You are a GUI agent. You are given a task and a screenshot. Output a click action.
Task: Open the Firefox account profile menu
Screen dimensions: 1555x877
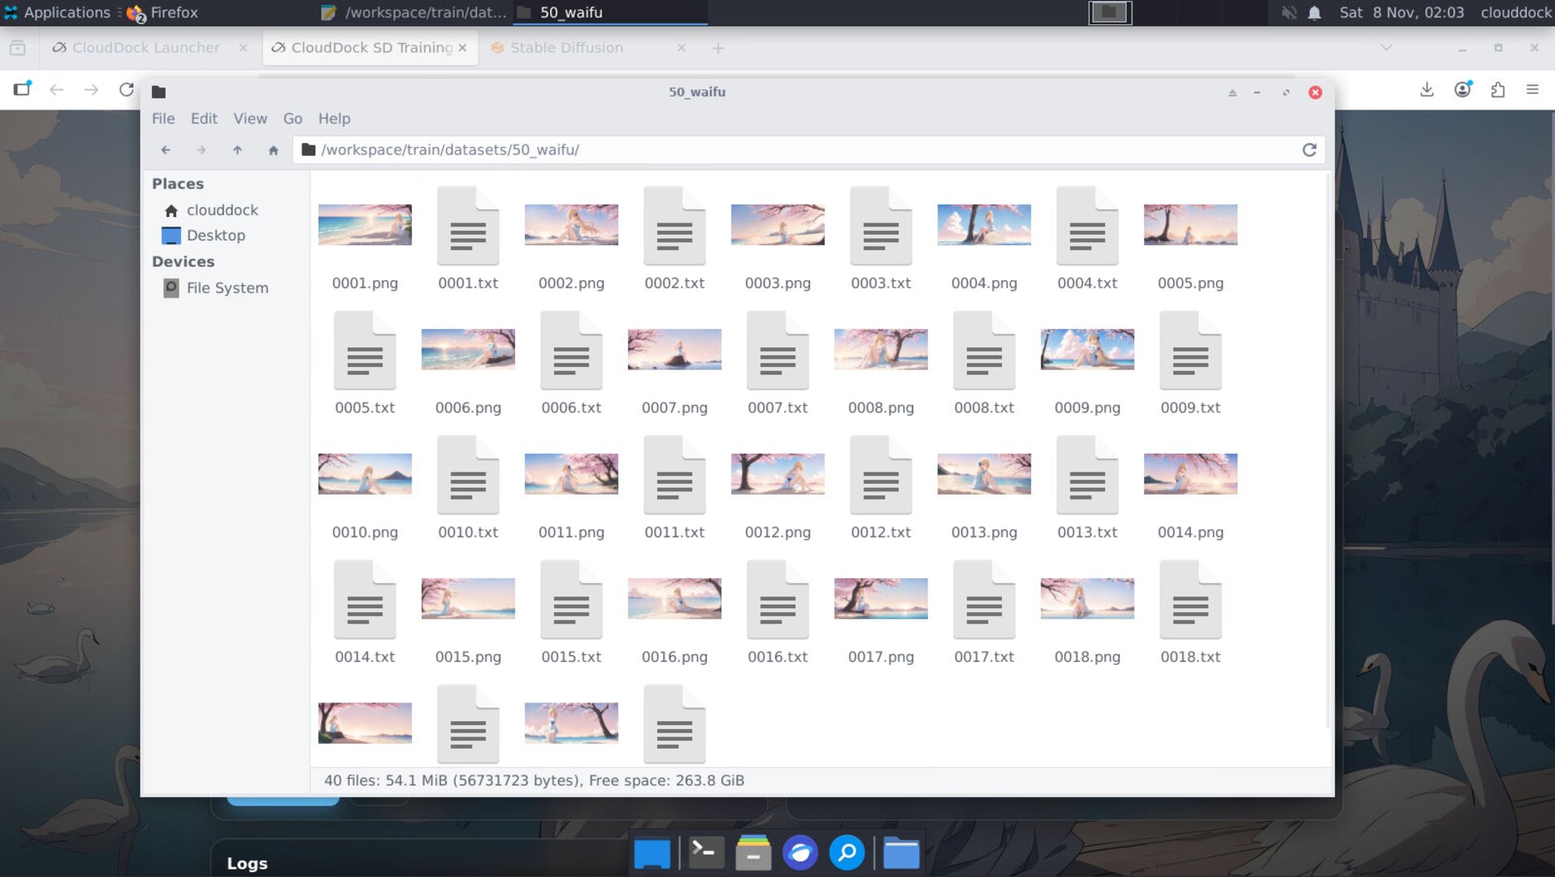(x=1463, y=89)
